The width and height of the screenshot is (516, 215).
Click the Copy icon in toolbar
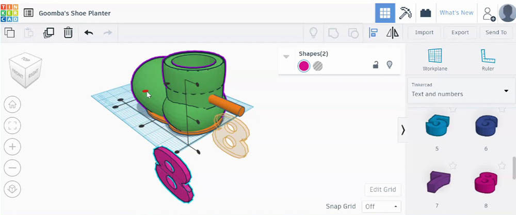[x=9, y=32]
